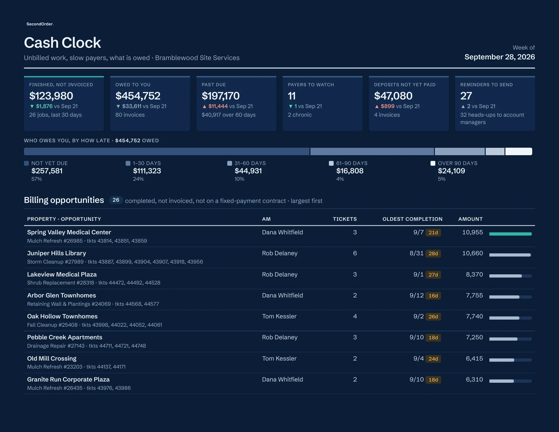Open the Finished, Not Invoiced card
The image size is (559, 432).
point(64,103)
